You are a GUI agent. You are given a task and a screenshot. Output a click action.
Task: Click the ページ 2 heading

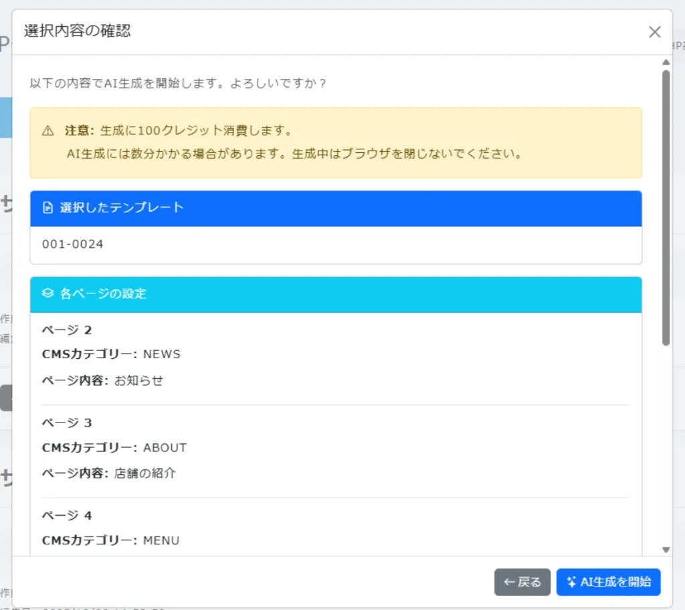tap(67, 330)
